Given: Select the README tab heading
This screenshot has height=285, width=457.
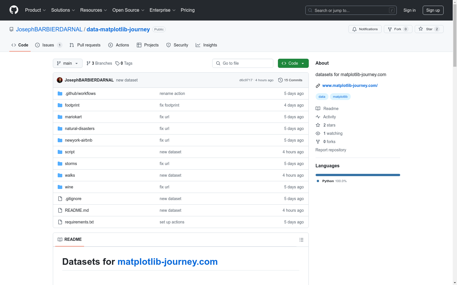Looking at the screenshot, I should tap(70, 239).
